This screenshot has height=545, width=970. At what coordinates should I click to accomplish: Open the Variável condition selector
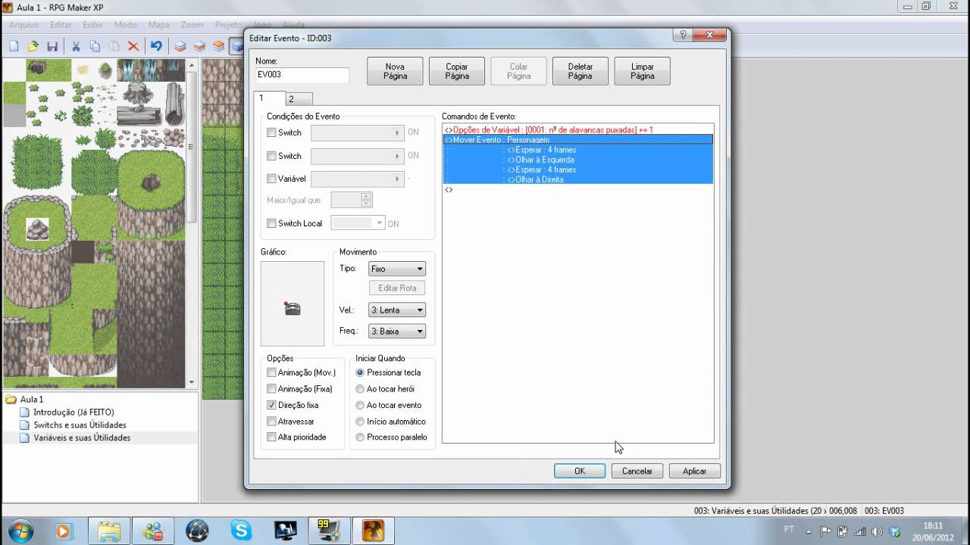click(x=358, y=179)
